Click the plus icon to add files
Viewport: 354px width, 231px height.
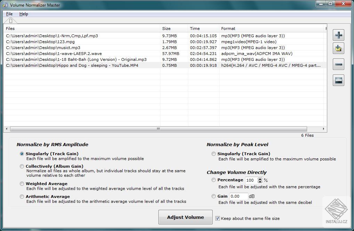338,35
